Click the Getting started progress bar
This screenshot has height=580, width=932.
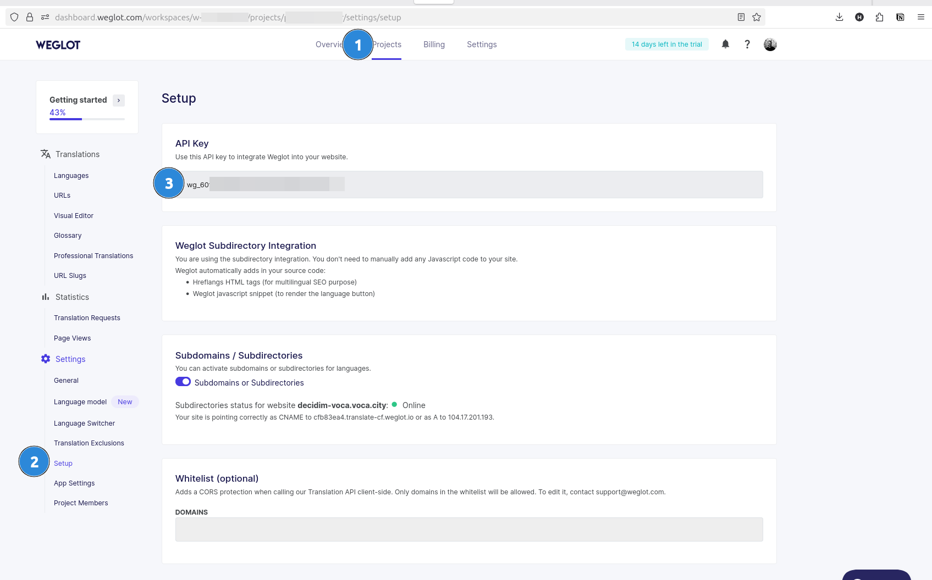[x=87, y=119]
